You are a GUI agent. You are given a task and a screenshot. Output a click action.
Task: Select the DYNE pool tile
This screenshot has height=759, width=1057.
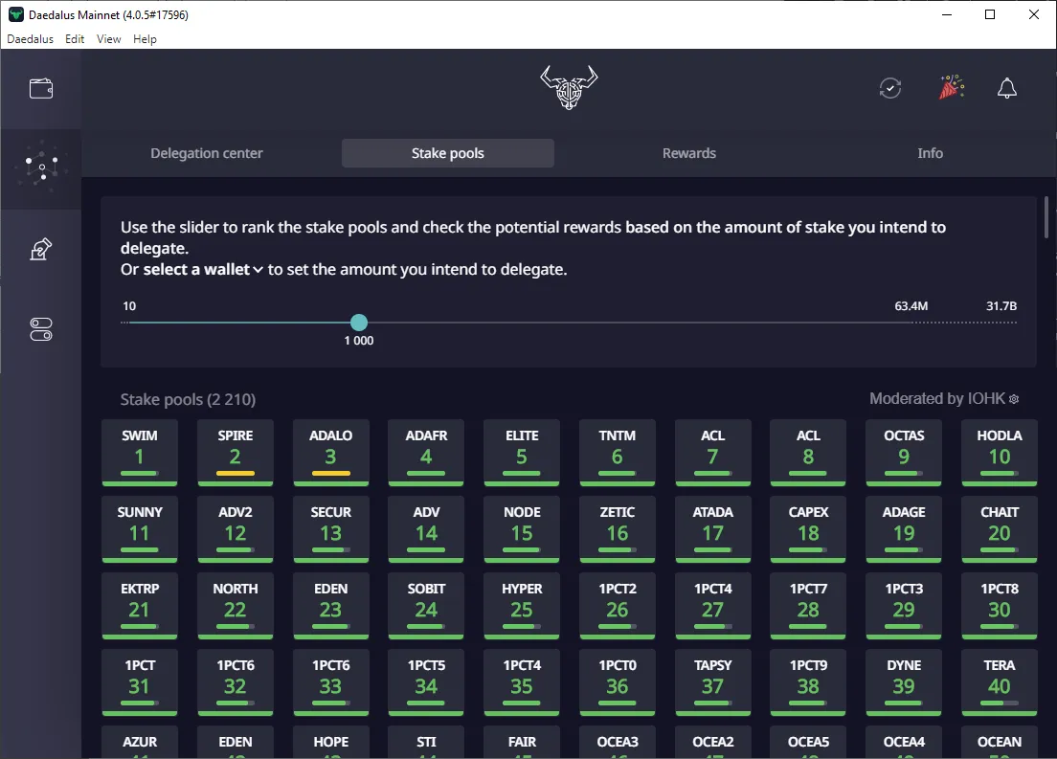point(904,682)
